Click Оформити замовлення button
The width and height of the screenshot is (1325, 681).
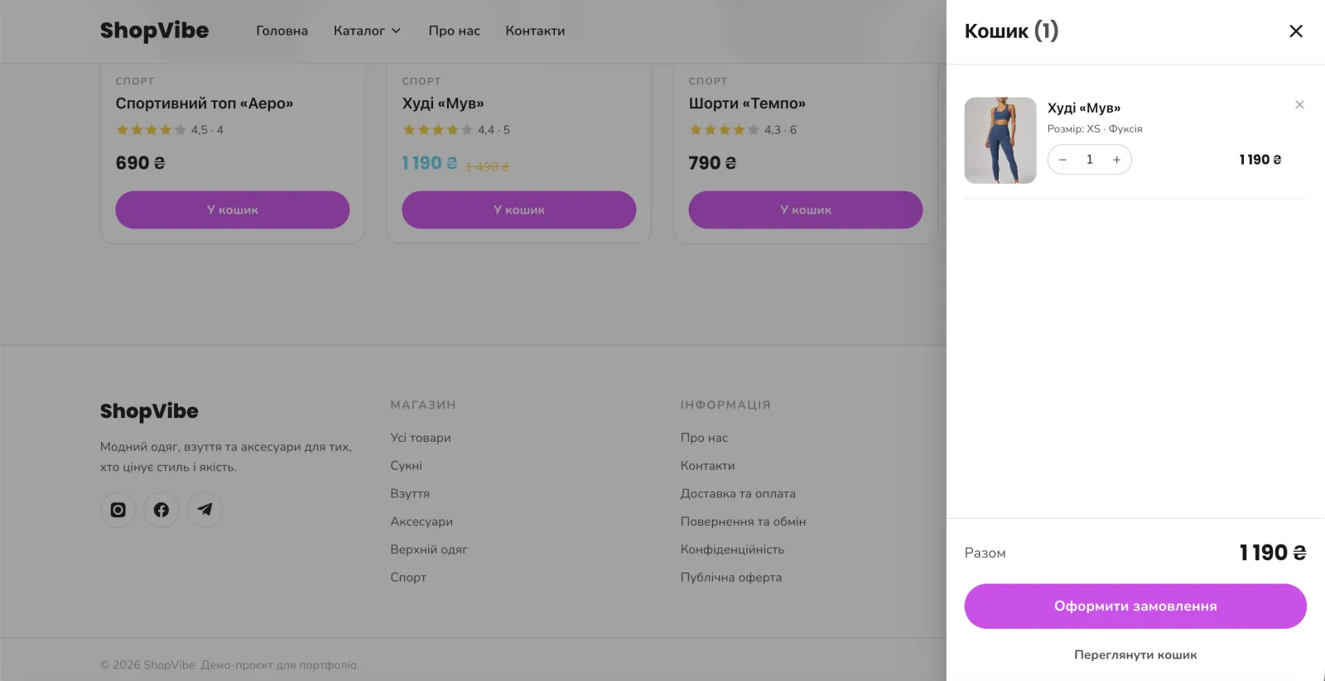(x=1135, y=607)
